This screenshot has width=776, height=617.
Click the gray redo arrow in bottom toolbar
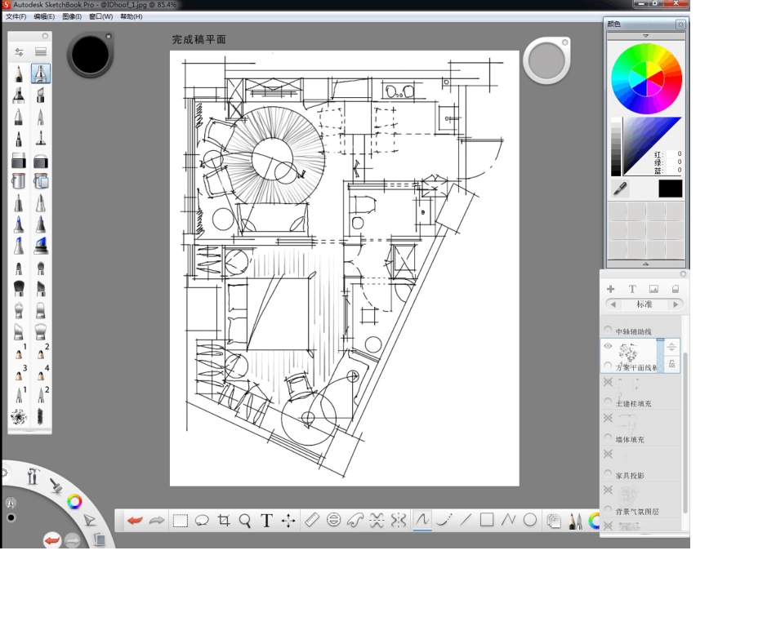[156, 520]
